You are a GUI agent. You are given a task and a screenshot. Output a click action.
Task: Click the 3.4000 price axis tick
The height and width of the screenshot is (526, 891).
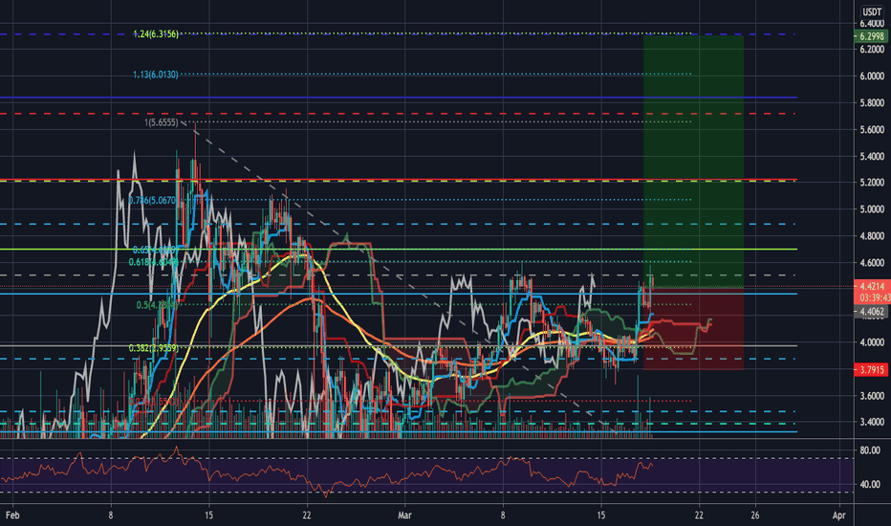click(872, 422)
